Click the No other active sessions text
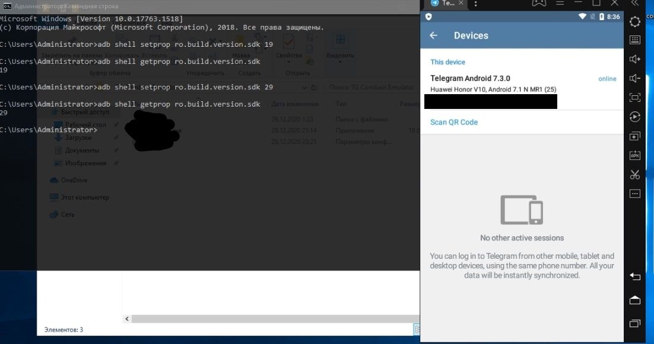Viewport: 654px width, 344px height. (x=522, y=238)
